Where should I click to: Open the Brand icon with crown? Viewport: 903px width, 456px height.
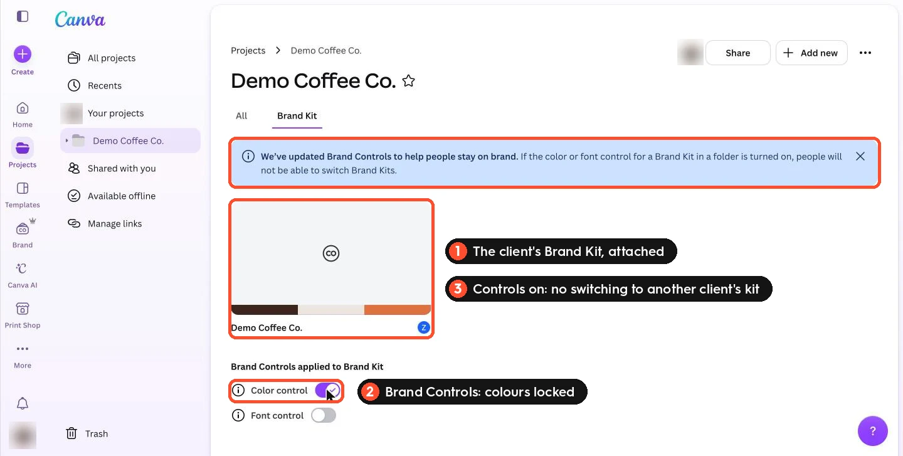tap(23, 235)
